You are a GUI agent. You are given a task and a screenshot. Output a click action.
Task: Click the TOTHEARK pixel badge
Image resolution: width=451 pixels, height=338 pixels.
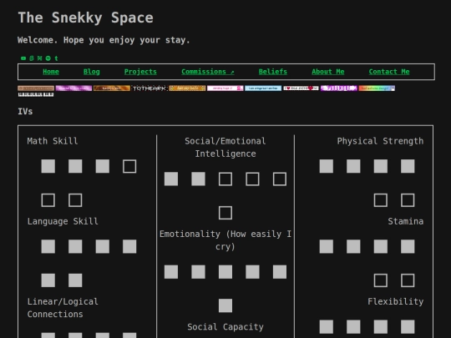pos(149,88)
